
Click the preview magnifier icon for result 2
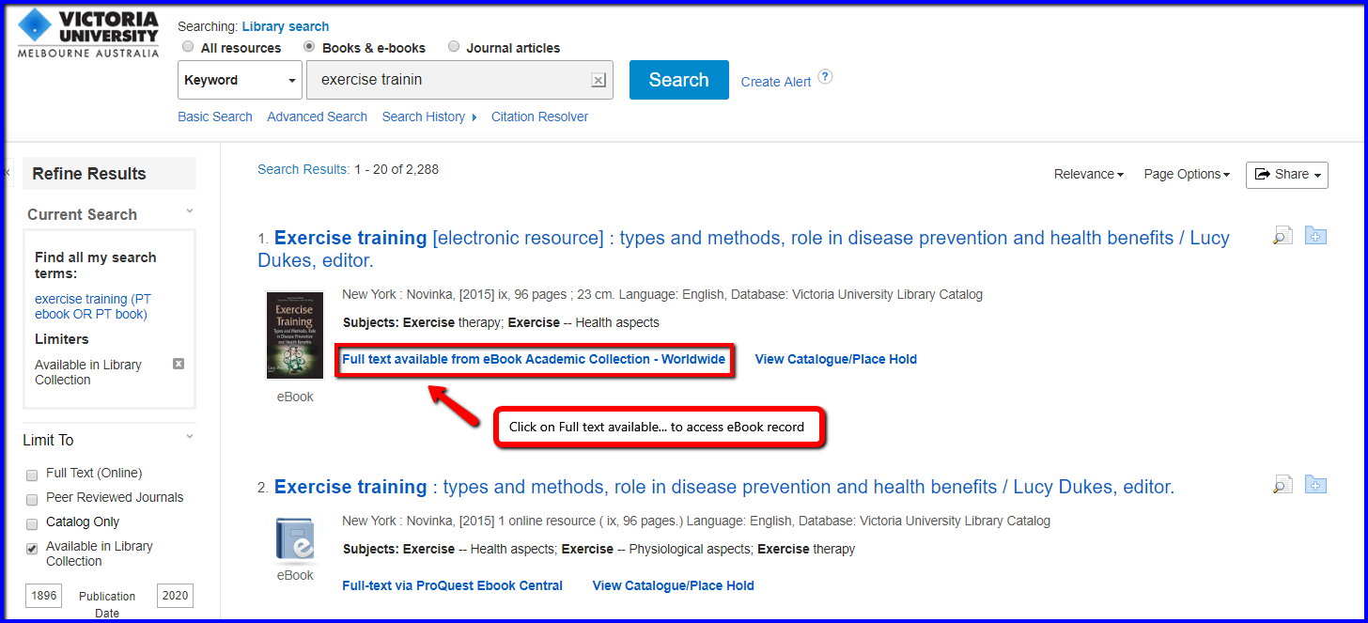[1282, 485]
